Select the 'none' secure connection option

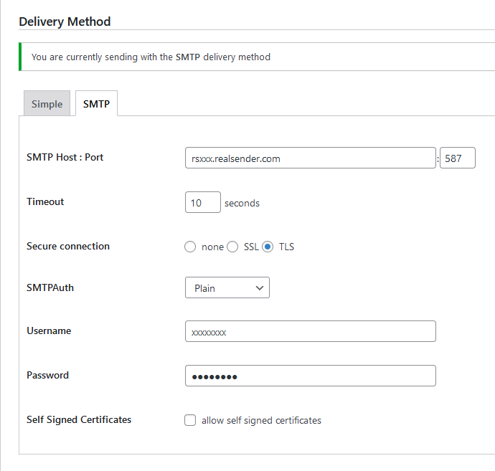(x=190, y=247)
